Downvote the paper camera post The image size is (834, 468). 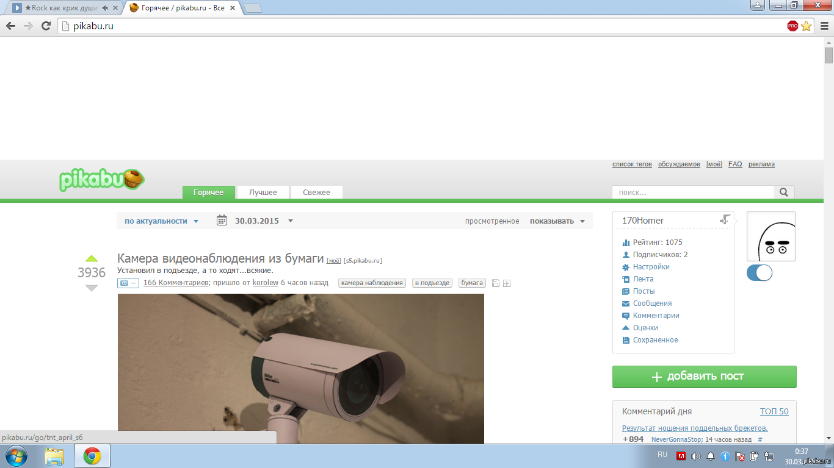pos(92,288)
